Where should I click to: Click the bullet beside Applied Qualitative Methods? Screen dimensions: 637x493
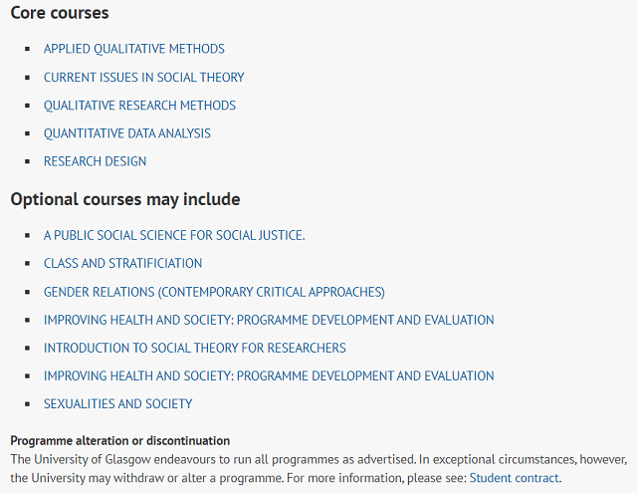coord(28,49)
